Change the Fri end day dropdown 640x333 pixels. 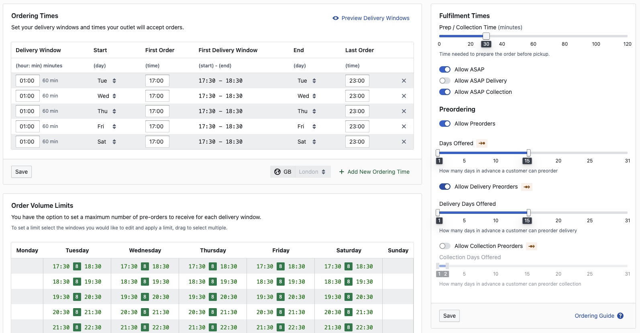306,126
